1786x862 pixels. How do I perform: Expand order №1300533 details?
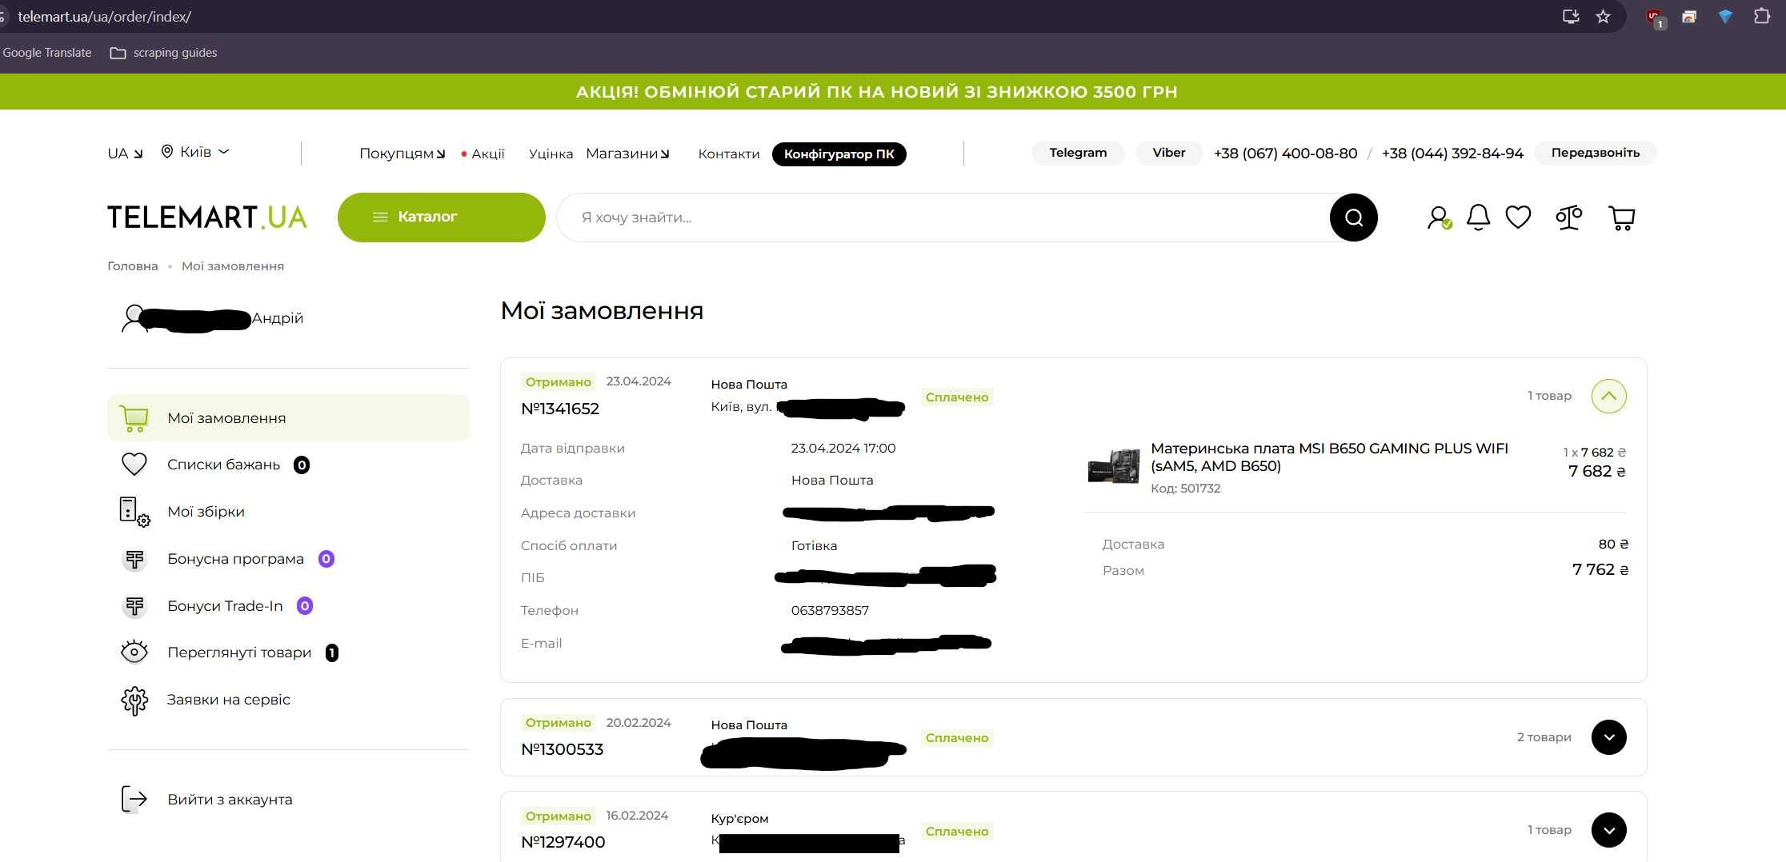[1608, 737]
